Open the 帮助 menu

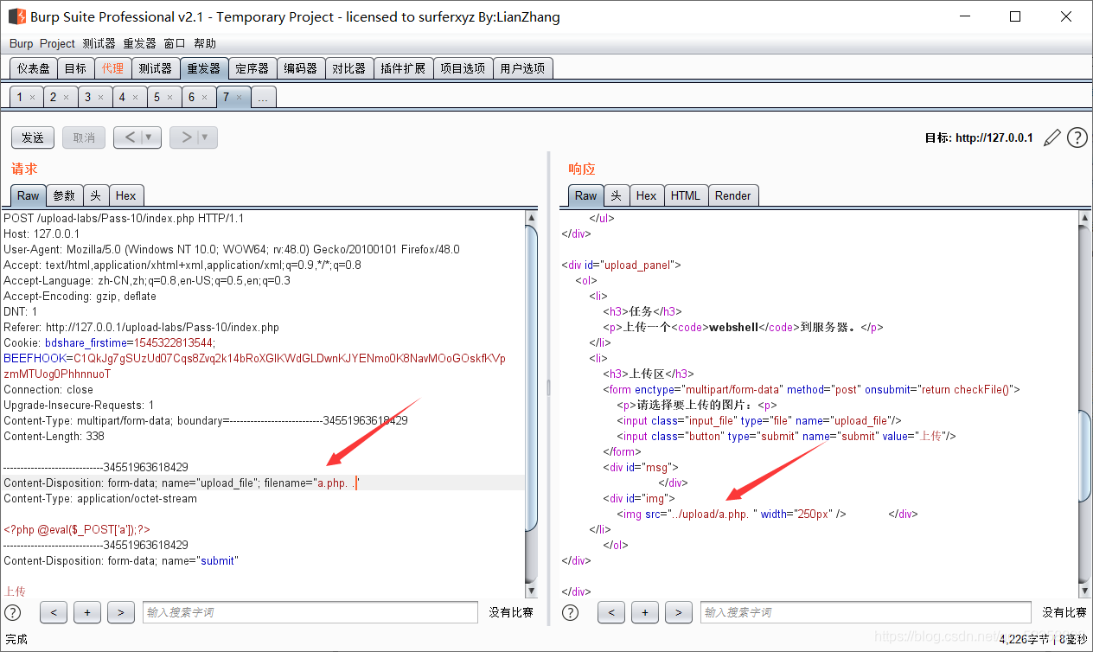(205, 43)
